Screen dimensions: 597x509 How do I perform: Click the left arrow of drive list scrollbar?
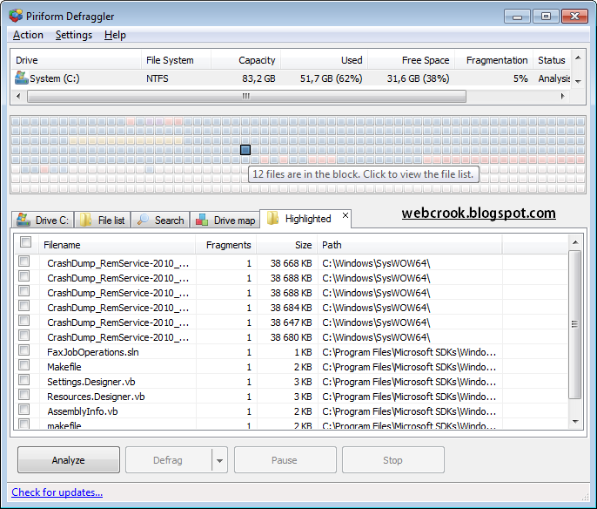tap(18, 96)
